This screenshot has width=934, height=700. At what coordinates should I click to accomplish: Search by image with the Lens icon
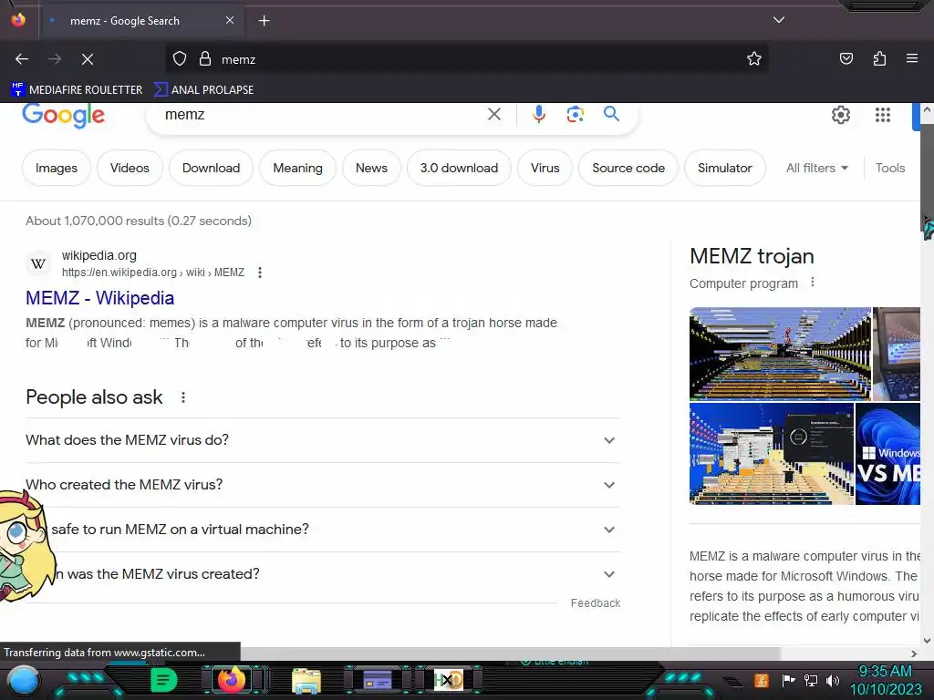tap(575, 114)
